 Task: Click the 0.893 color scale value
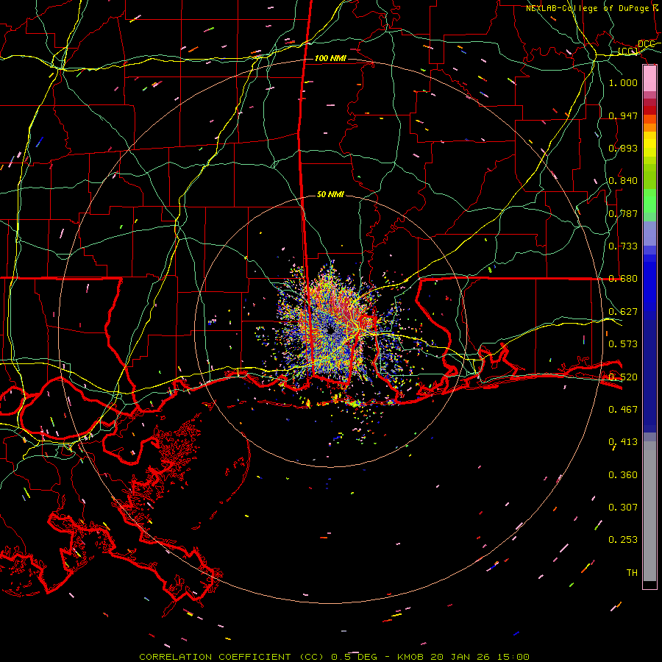623,148
